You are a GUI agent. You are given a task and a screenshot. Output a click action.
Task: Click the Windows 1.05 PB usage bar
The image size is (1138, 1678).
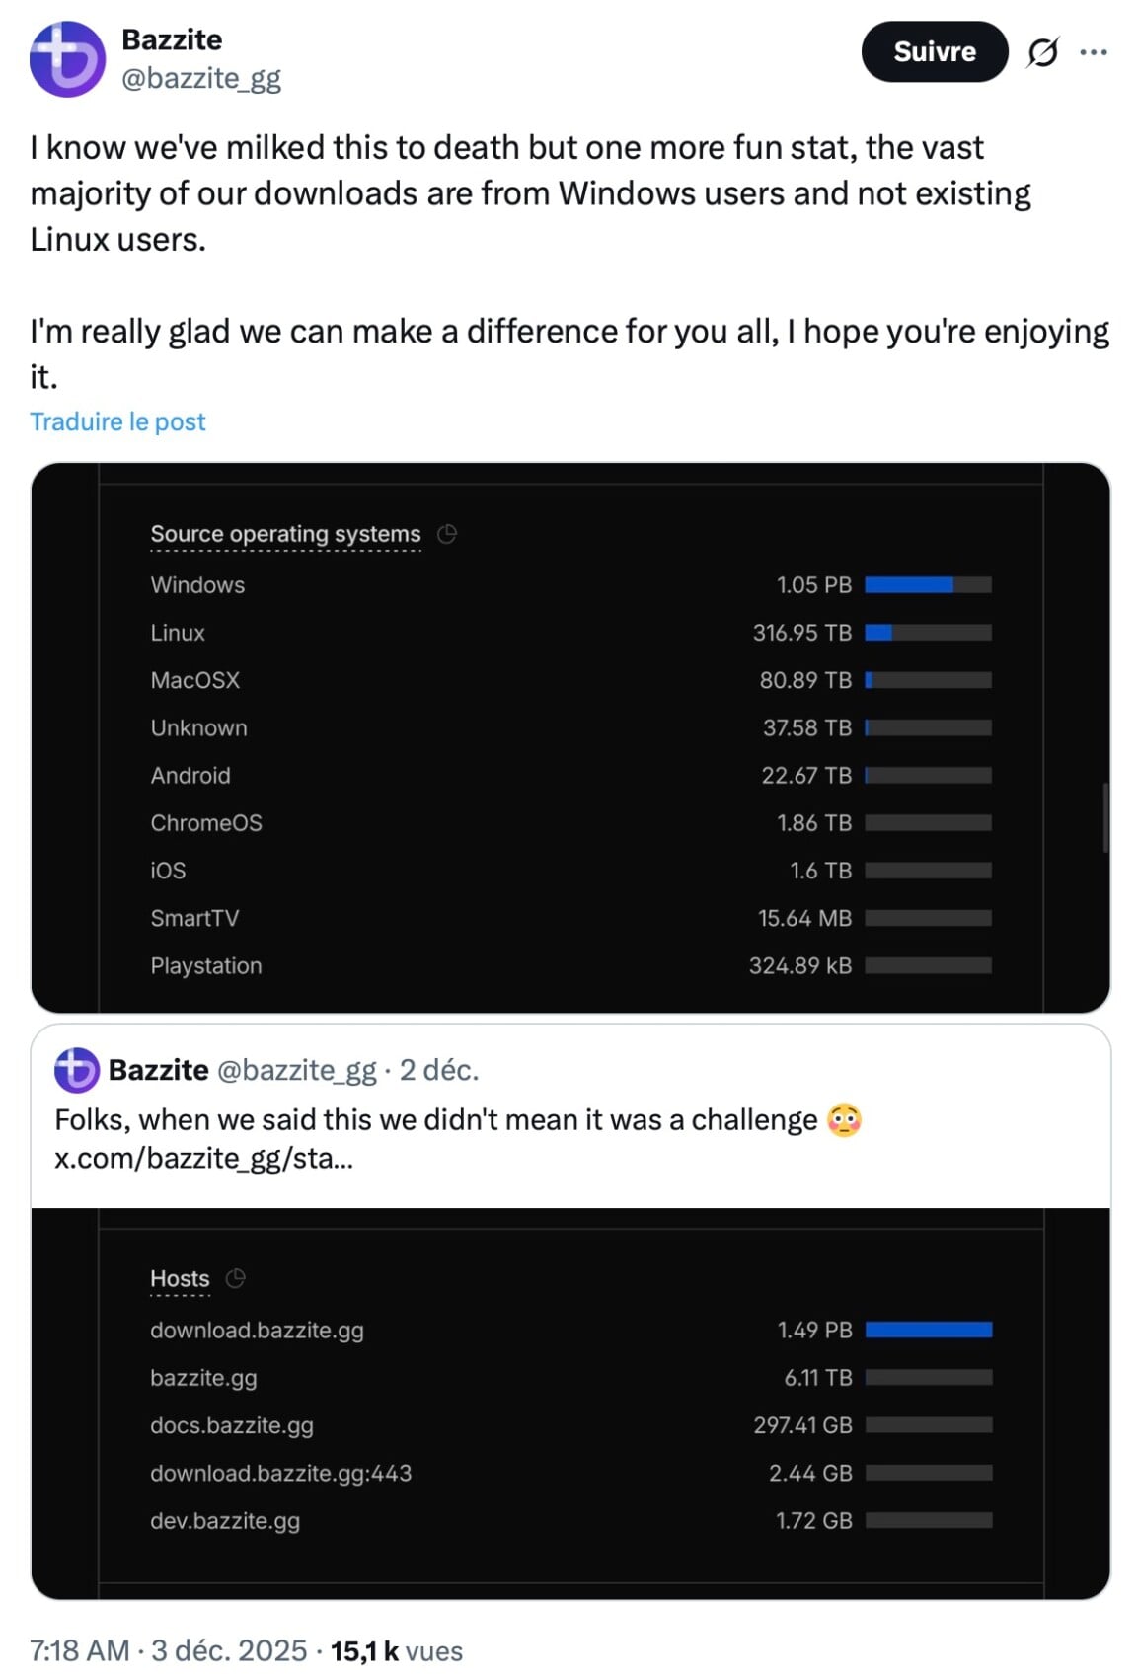point(928,585)
